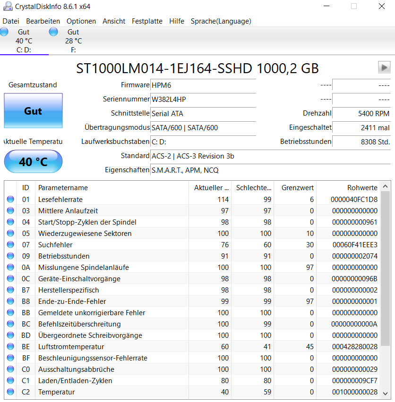Click status icon for Betriebsstunden attribute 09
The height and width of the screenshot is (402, 395).
[10, 256]
